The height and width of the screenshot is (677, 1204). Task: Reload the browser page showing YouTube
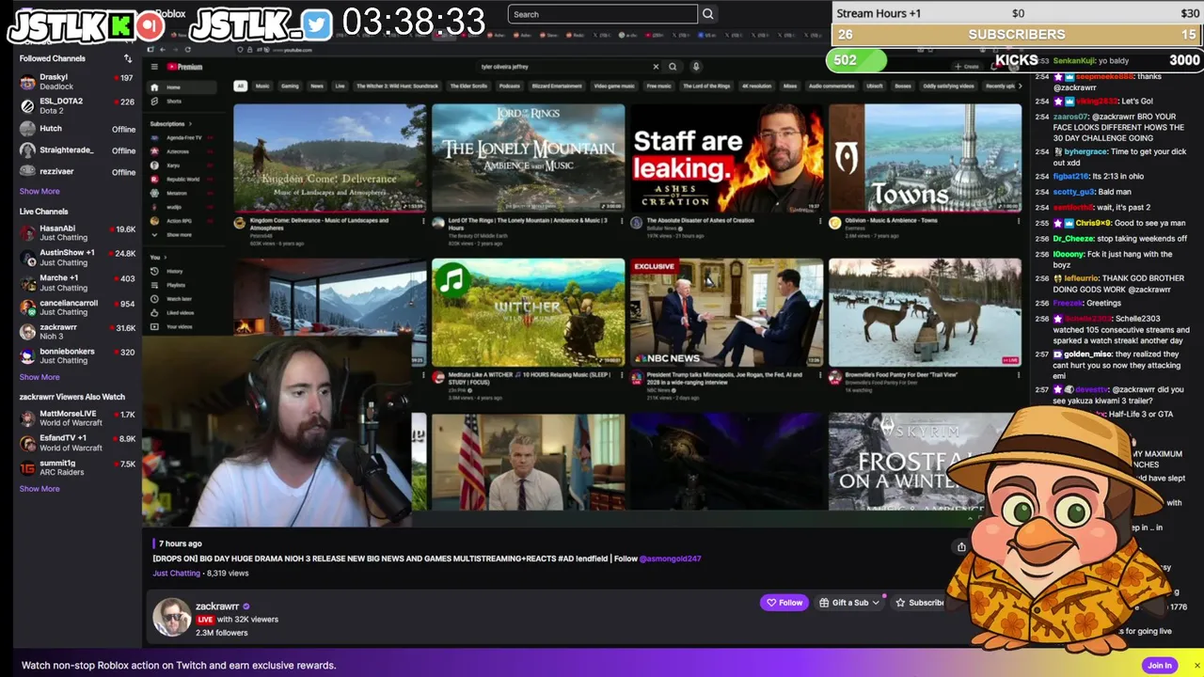[188, 49]
